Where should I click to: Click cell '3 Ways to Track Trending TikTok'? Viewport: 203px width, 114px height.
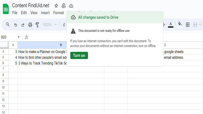tap(42, 63)
